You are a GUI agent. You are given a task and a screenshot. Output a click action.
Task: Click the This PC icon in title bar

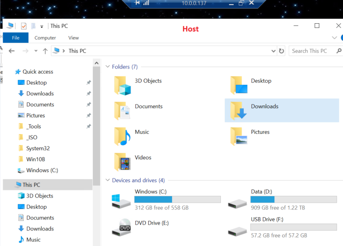click(10, 26)
